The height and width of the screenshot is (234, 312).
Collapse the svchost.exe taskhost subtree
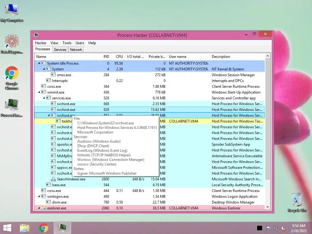pos(49,115)
